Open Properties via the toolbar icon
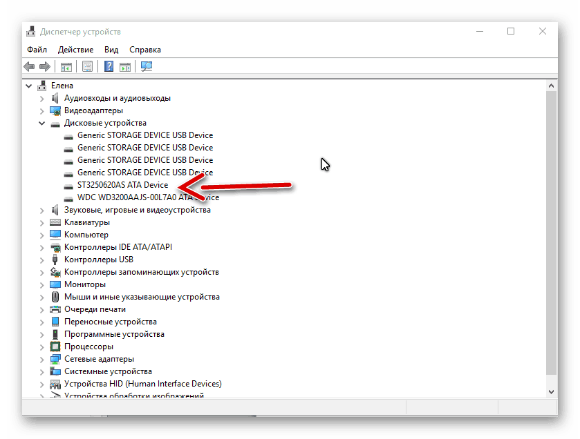Viewport: 580px width, 439px height. tap(87, 67)
